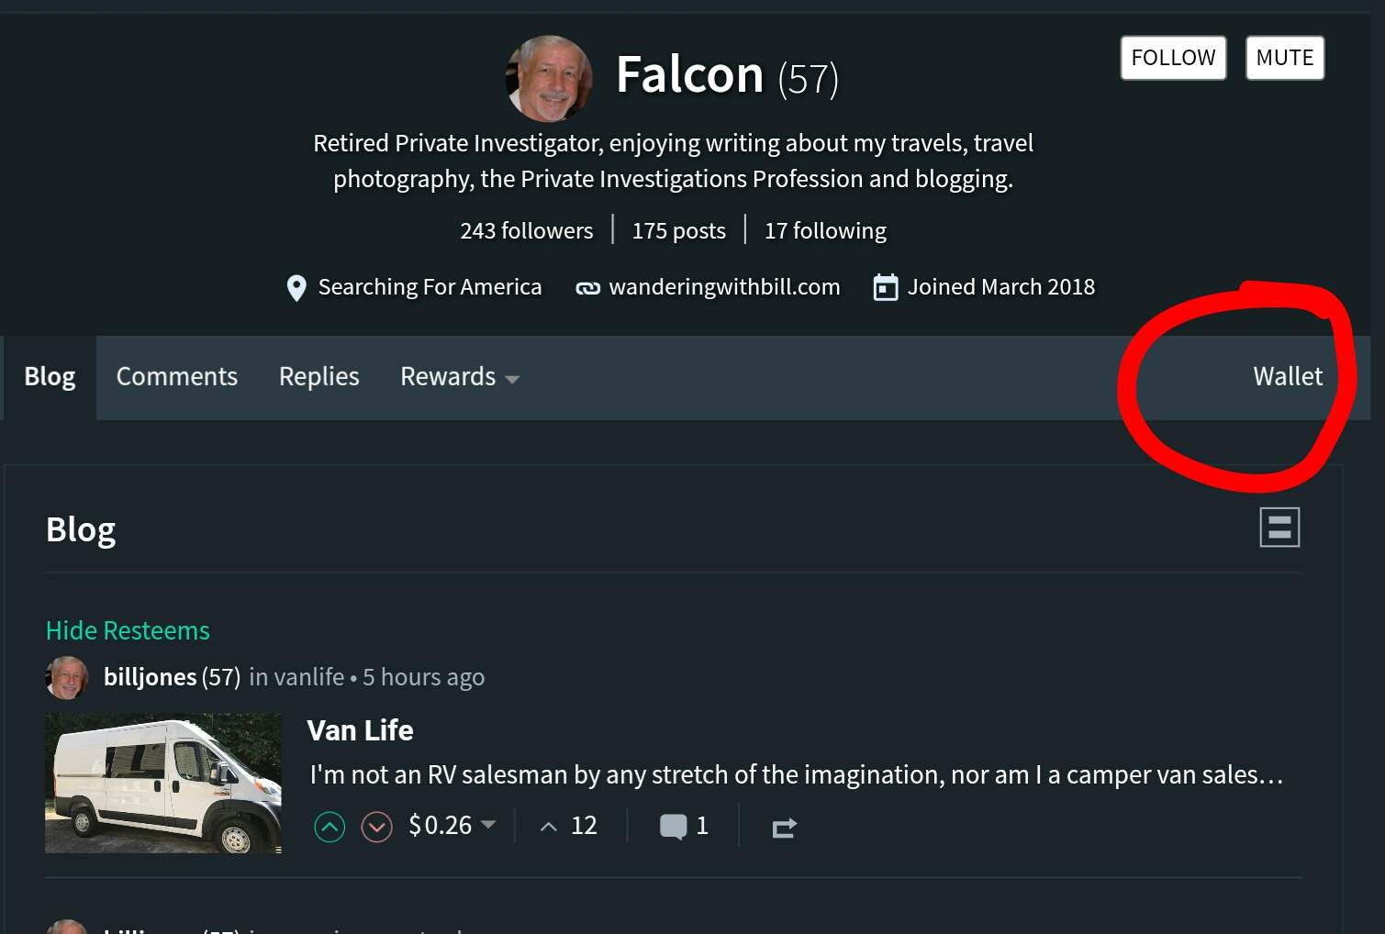Open the Rewards dropdown menu

click(x=459, y=377)
